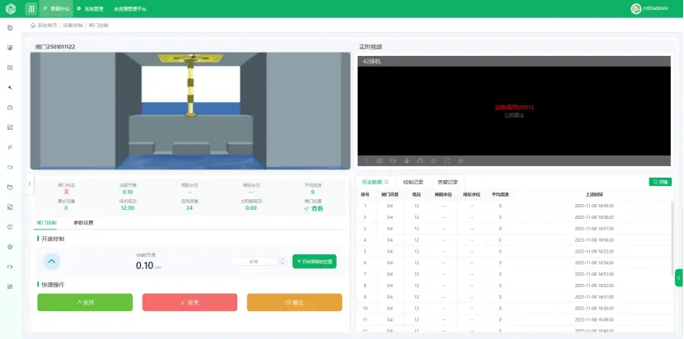The height and width of the screenshot is (339, 684).
Task: Start recording with the video toolbar record icon
Action: (x=393, y=160)
